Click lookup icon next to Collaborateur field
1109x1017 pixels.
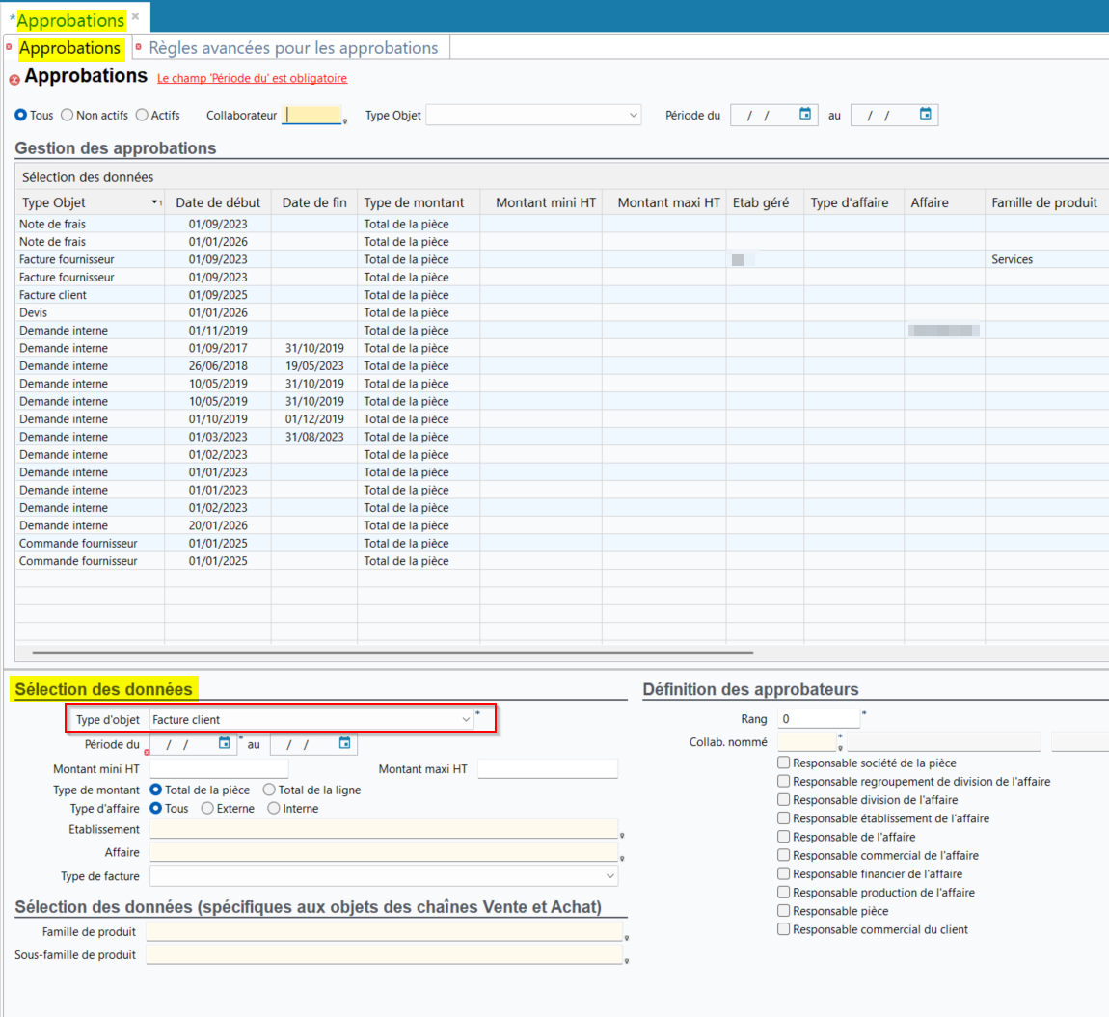tap(344, 121)
